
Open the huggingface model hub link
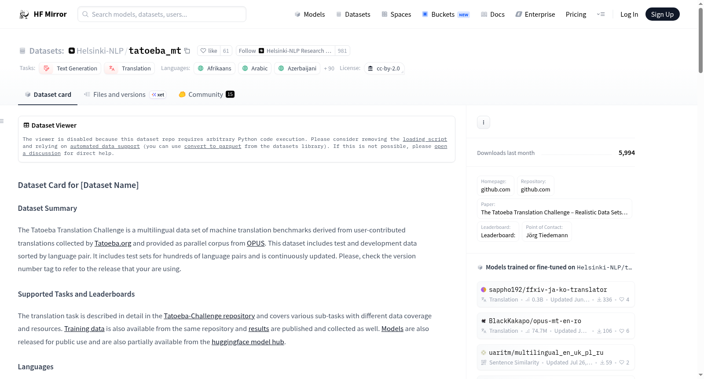(248, 342)
